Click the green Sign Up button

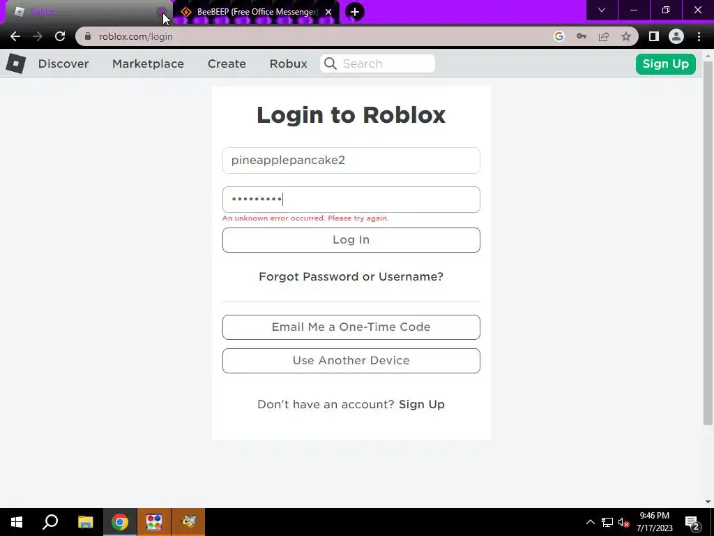(665, 64)
